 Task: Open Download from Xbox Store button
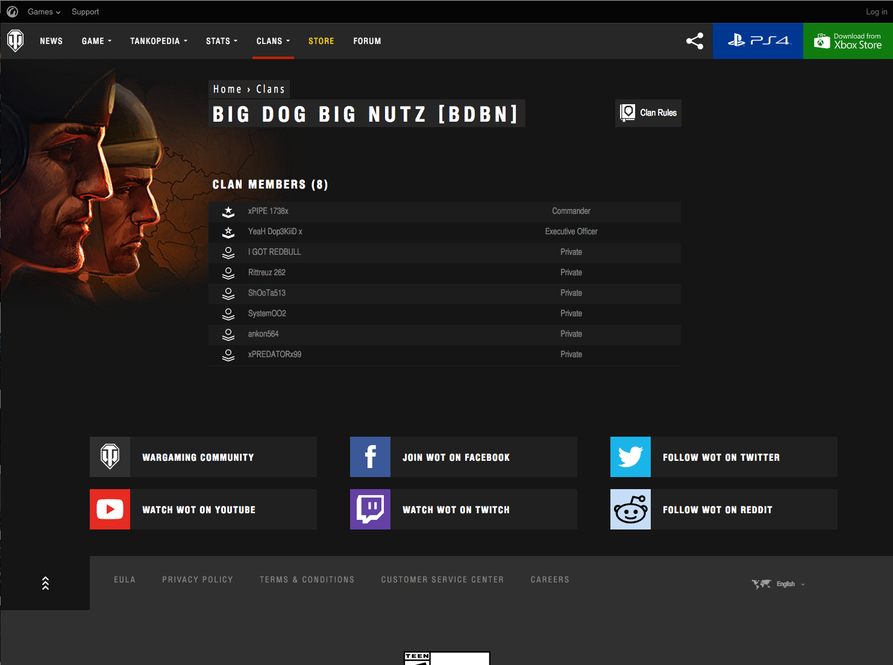[x=848, y=41]
